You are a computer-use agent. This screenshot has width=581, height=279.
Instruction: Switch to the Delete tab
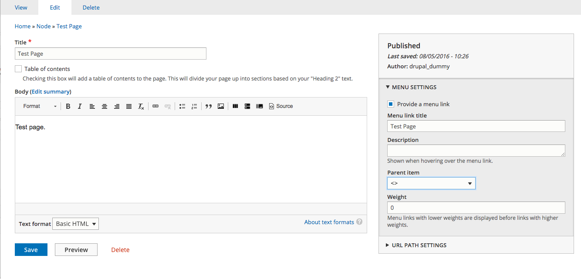tap(91, 7)
